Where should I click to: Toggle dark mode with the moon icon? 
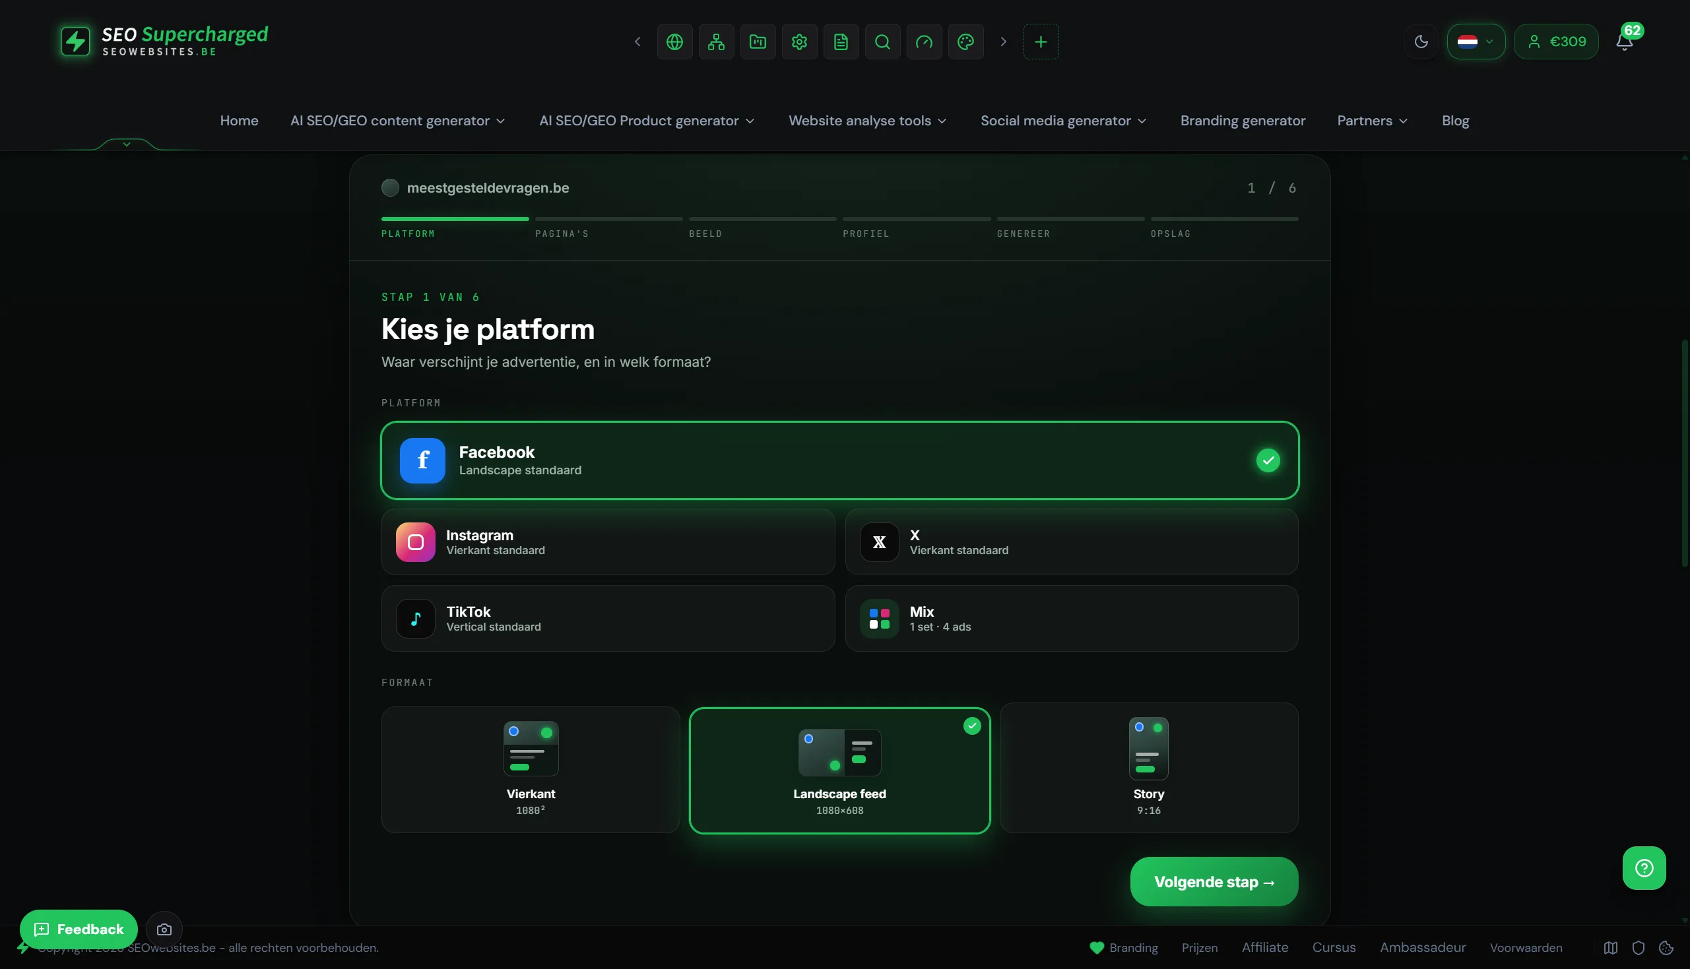click(1421, 42)
